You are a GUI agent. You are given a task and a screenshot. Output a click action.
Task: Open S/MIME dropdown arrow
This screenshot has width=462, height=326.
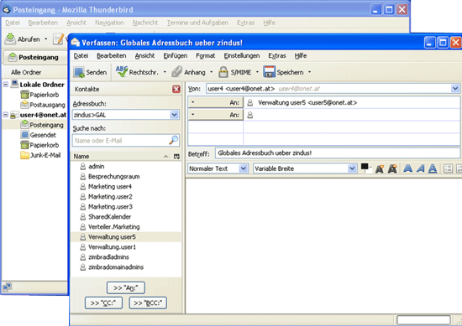257,72
